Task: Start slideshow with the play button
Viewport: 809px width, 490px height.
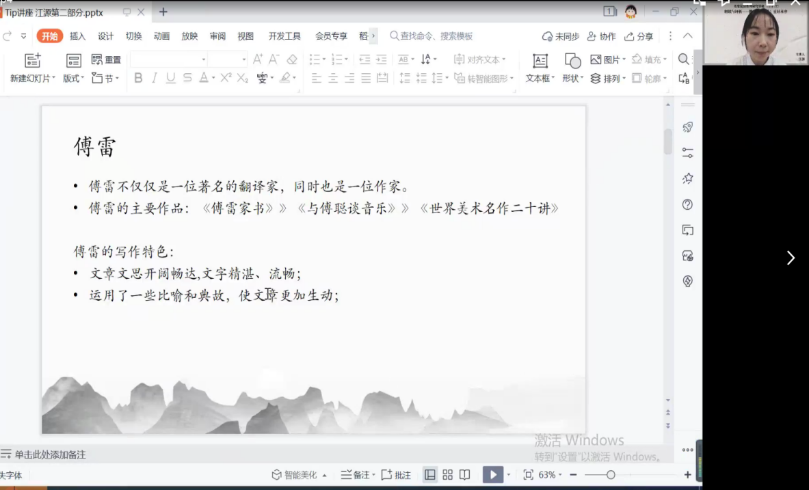Action: coord(492,475)
